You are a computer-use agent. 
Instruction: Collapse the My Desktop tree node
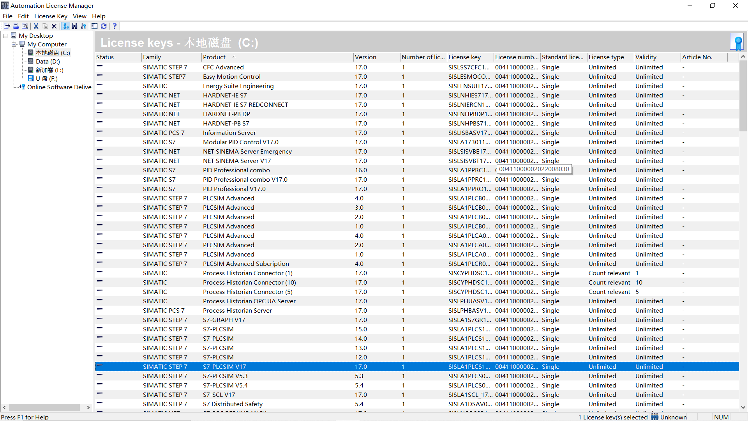(5, 36)
